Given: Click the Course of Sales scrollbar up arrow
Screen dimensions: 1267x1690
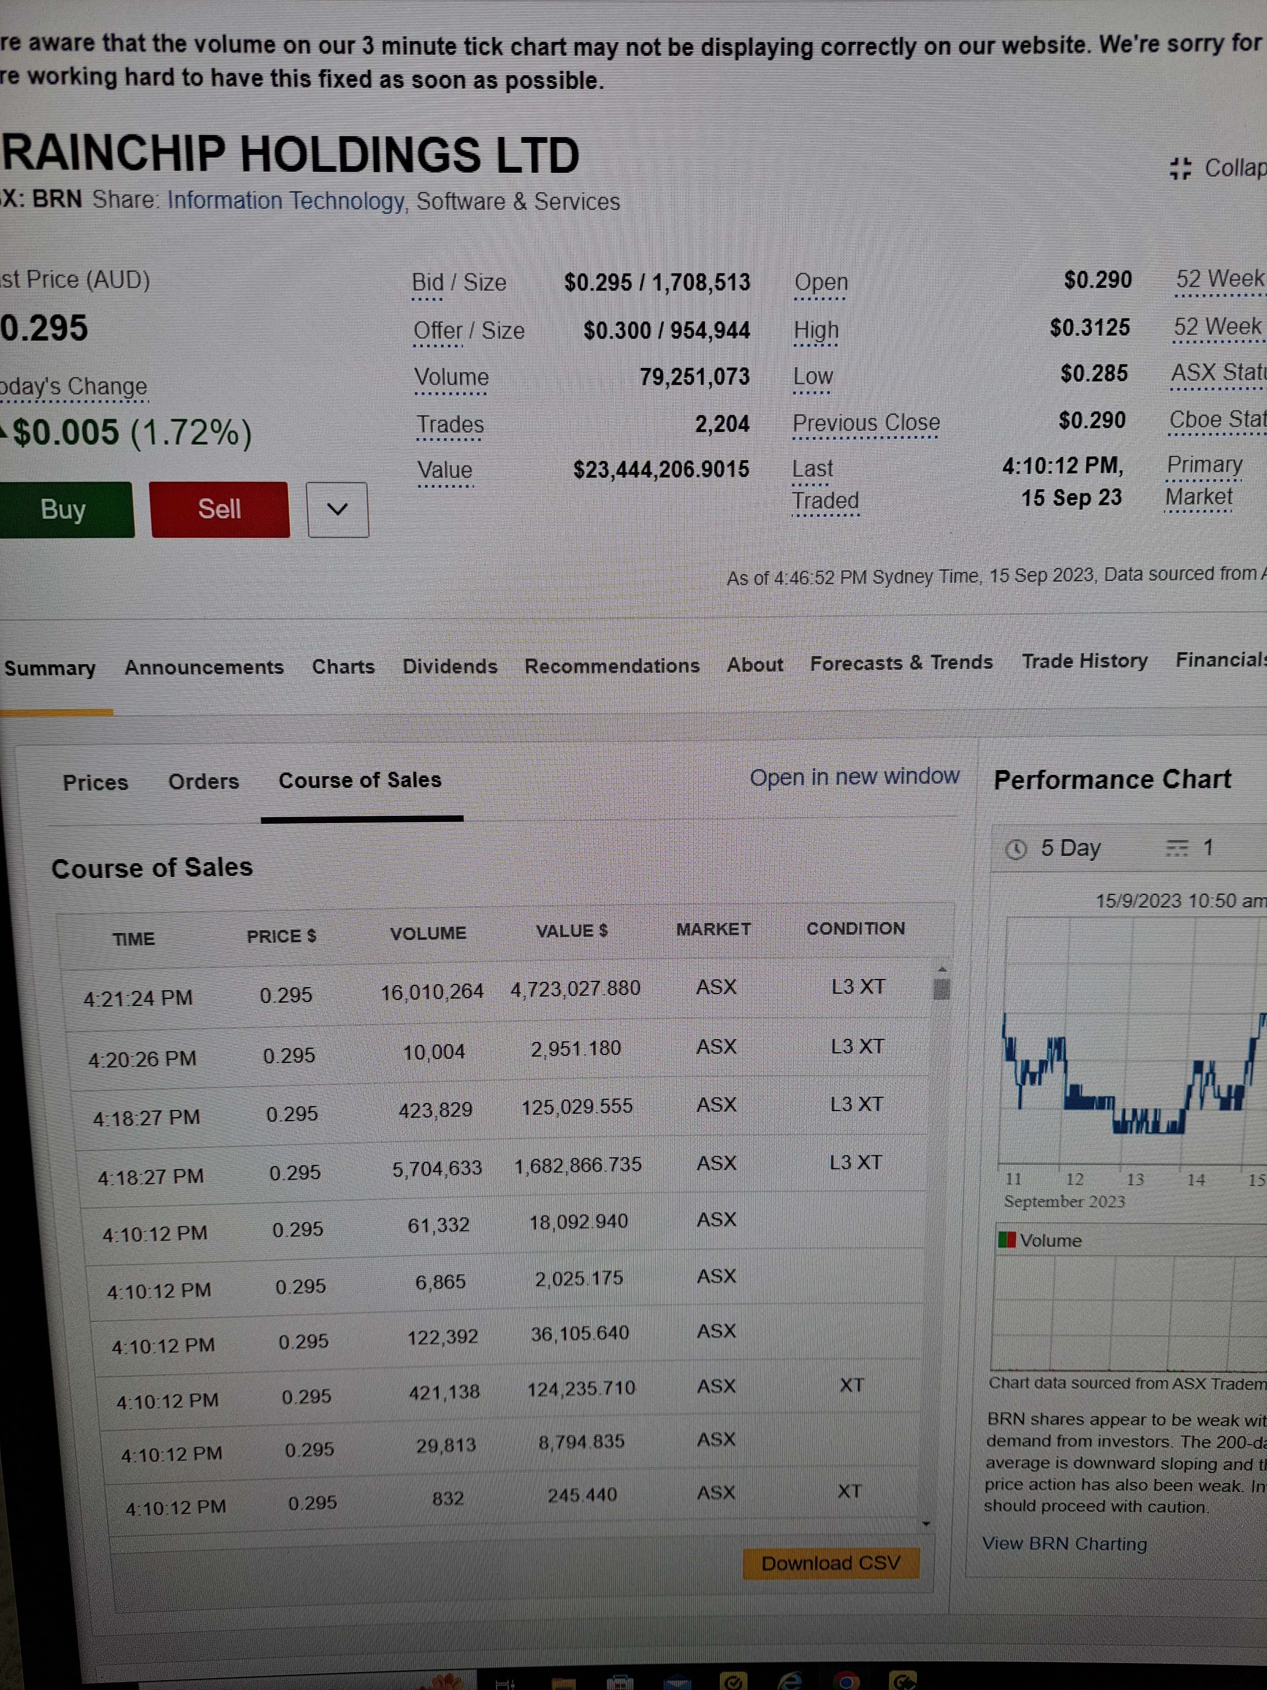Looking at the screenshot, I should click(943, 969).
